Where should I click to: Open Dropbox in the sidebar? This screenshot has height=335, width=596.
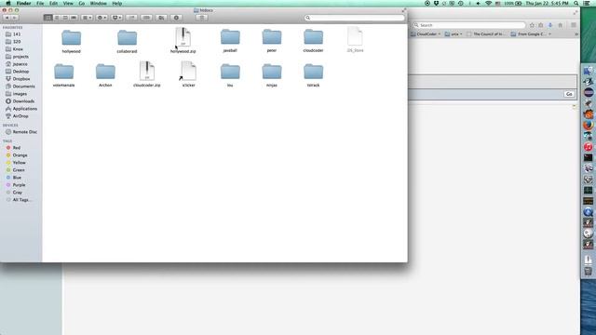[x=20, y=78]
